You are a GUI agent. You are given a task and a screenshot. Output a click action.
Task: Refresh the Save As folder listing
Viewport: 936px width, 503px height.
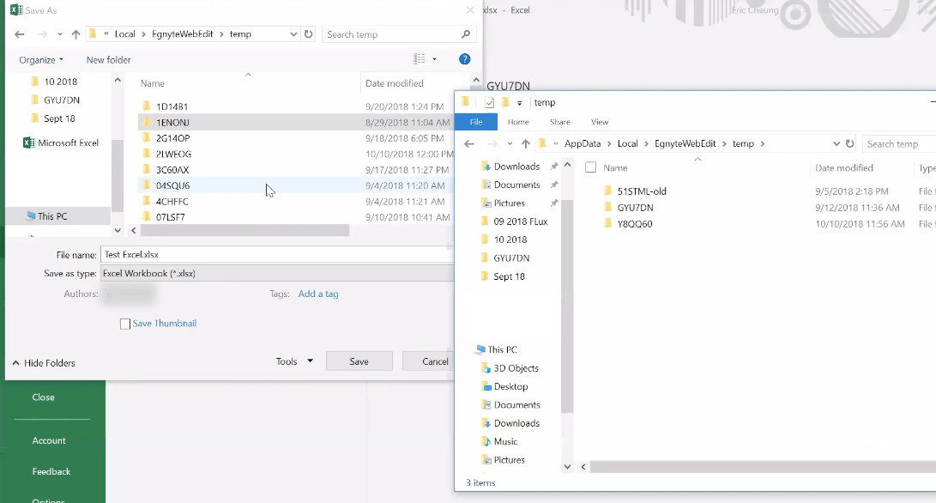click(308, 34)
